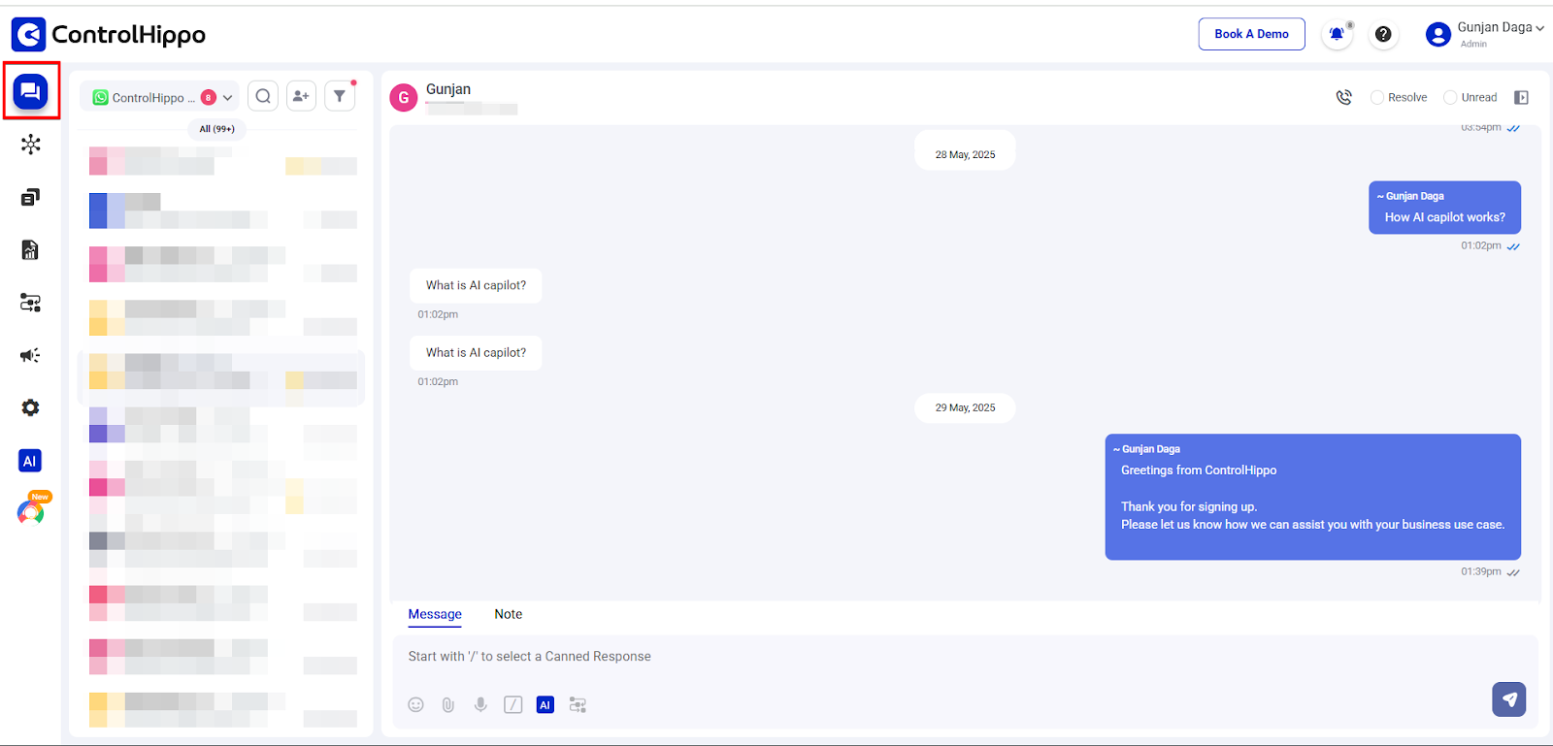Switch to the Note tab
Screen dimensions: 1553x746
coord(509,615)
